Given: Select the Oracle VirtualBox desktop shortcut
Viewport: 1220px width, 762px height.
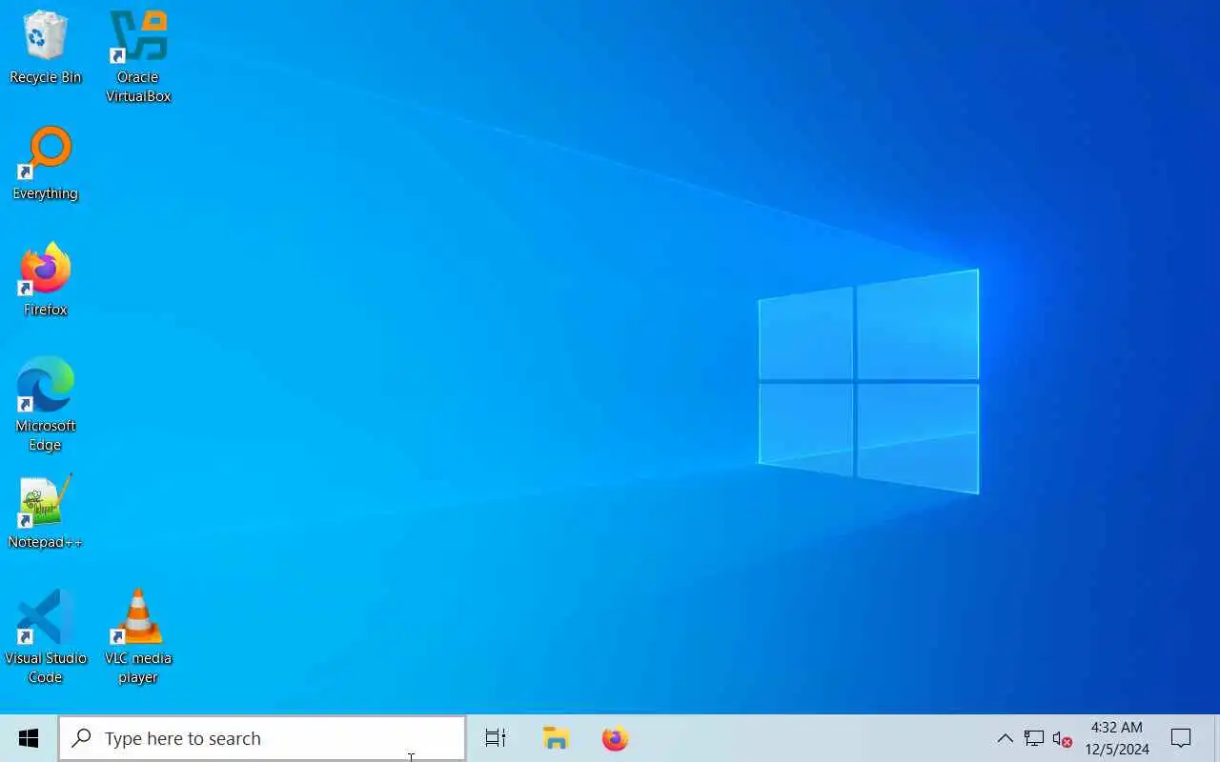Looking at the screenshot, I should click(x=138, y=56).
